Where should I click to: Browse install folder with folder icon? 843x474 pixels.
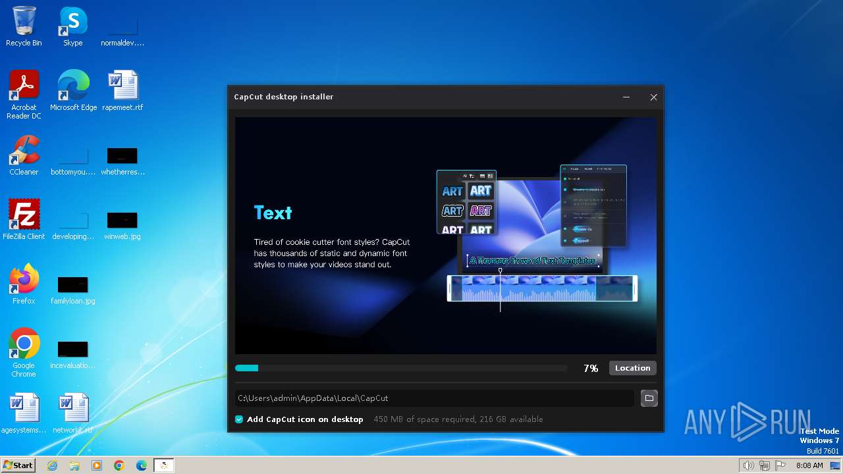coord(649,398)
